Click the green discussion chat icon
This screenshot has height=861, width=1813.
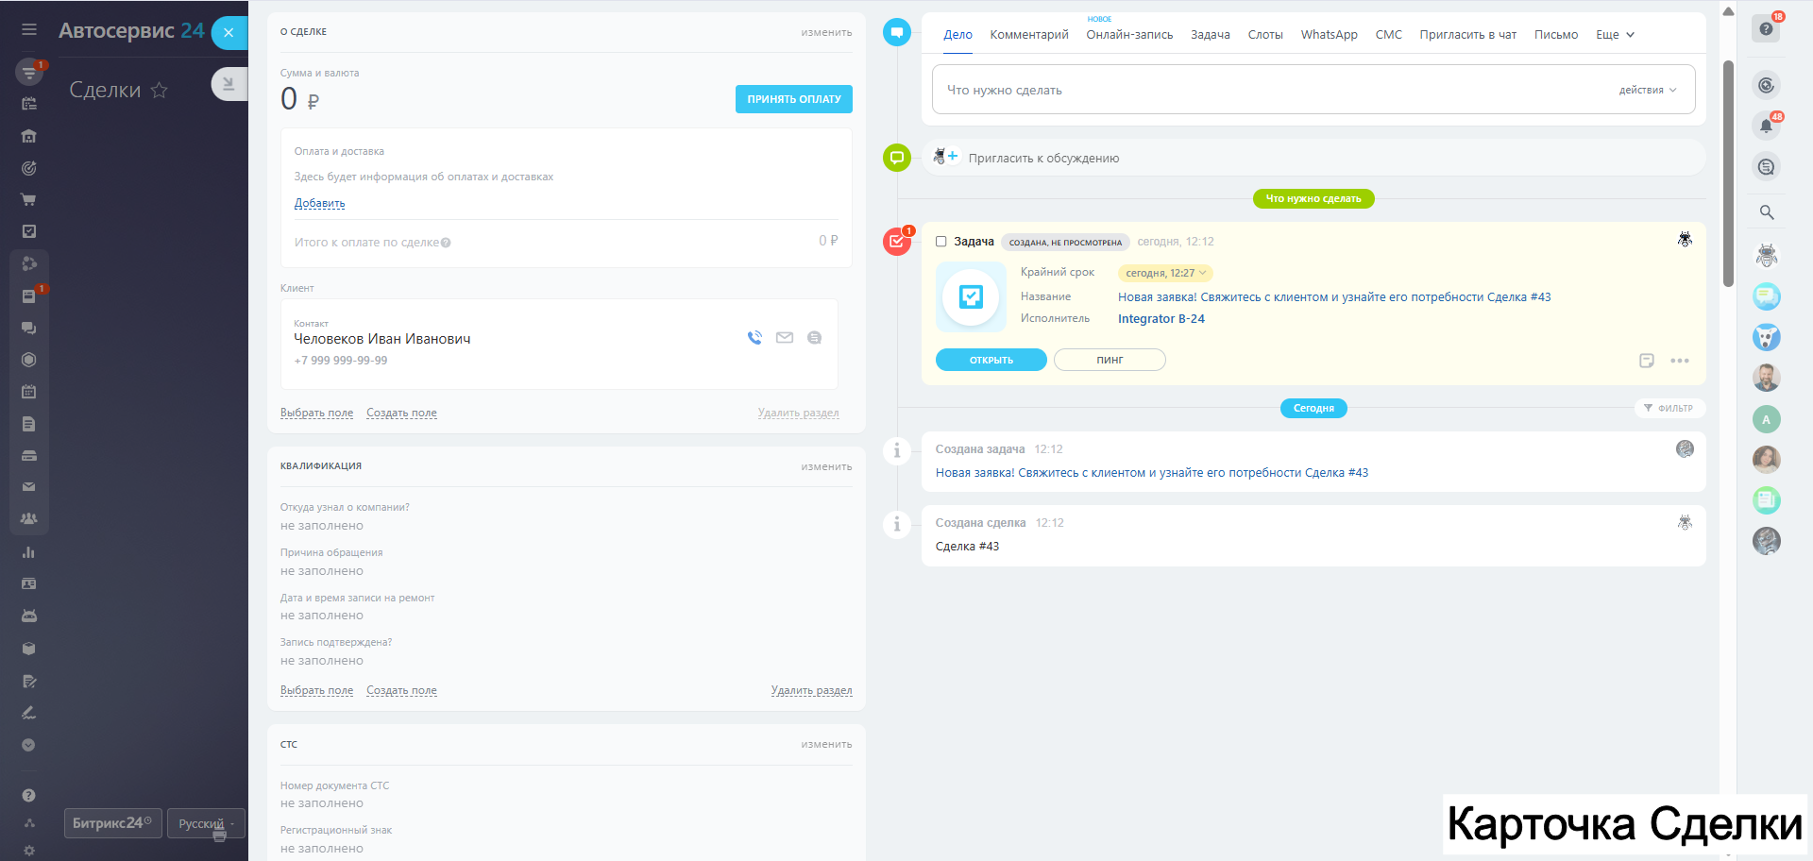pos(897,158)
